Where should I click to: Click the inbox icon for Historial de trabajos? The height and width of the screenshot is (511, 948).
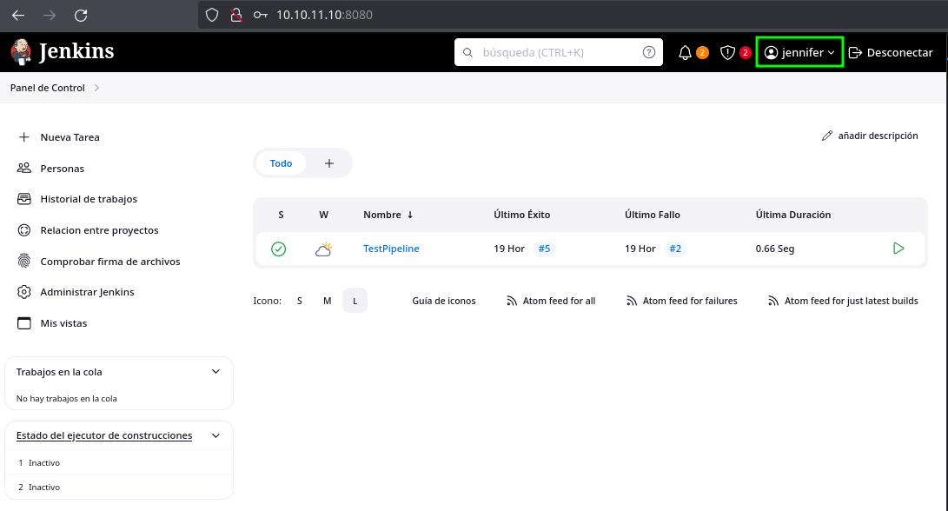click(23, 199)
